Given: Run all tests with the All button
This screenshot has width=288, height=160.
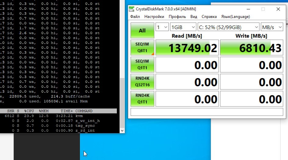Looking at the screenshot, I should (x=142, y=30).
